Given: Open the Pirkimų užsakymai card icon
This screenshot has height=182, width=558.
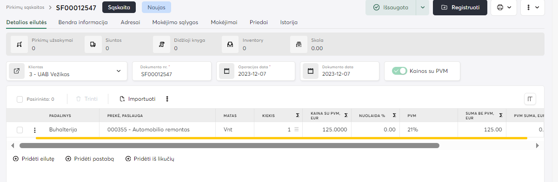Looking at the screenshot, I should (x=19, y=45).
